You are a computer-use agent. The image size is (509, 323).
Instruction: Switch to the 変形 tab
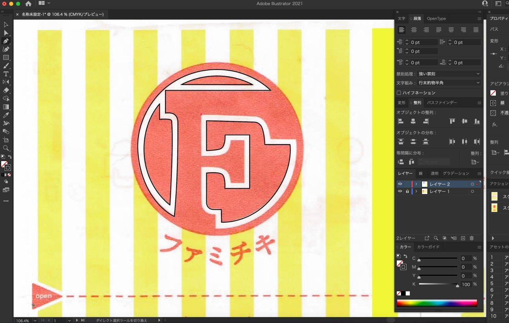(402, 103)
